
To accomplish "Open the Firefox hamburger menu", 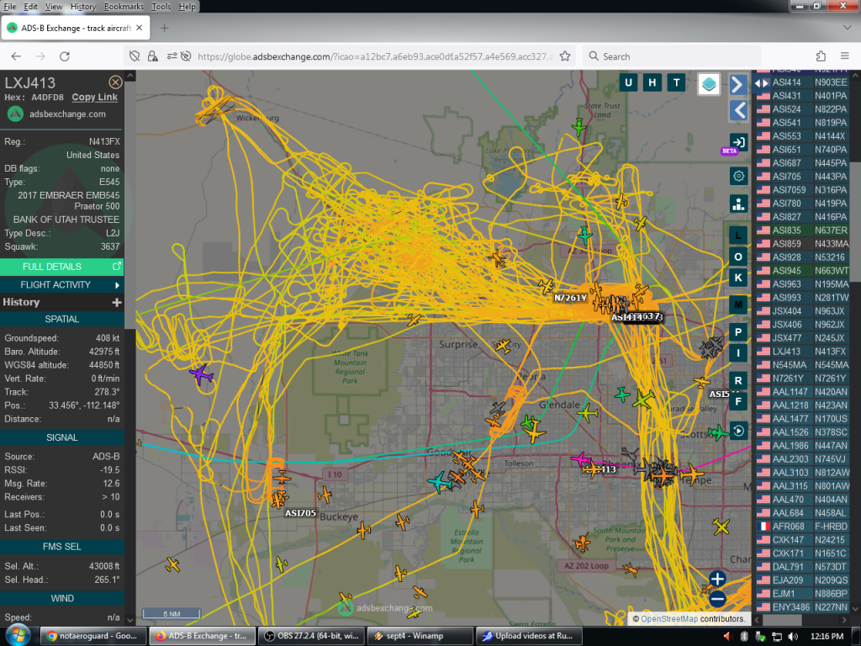I will pos(844,56).
